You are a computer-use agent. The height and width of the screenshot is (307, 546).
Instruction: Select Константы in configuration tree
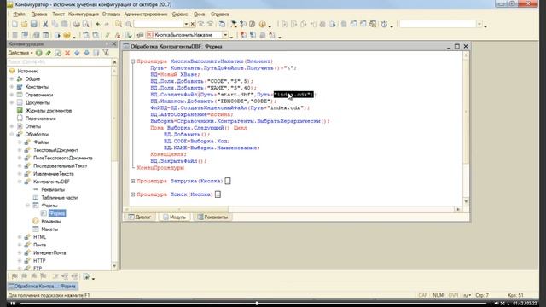(x=37, y=87)
